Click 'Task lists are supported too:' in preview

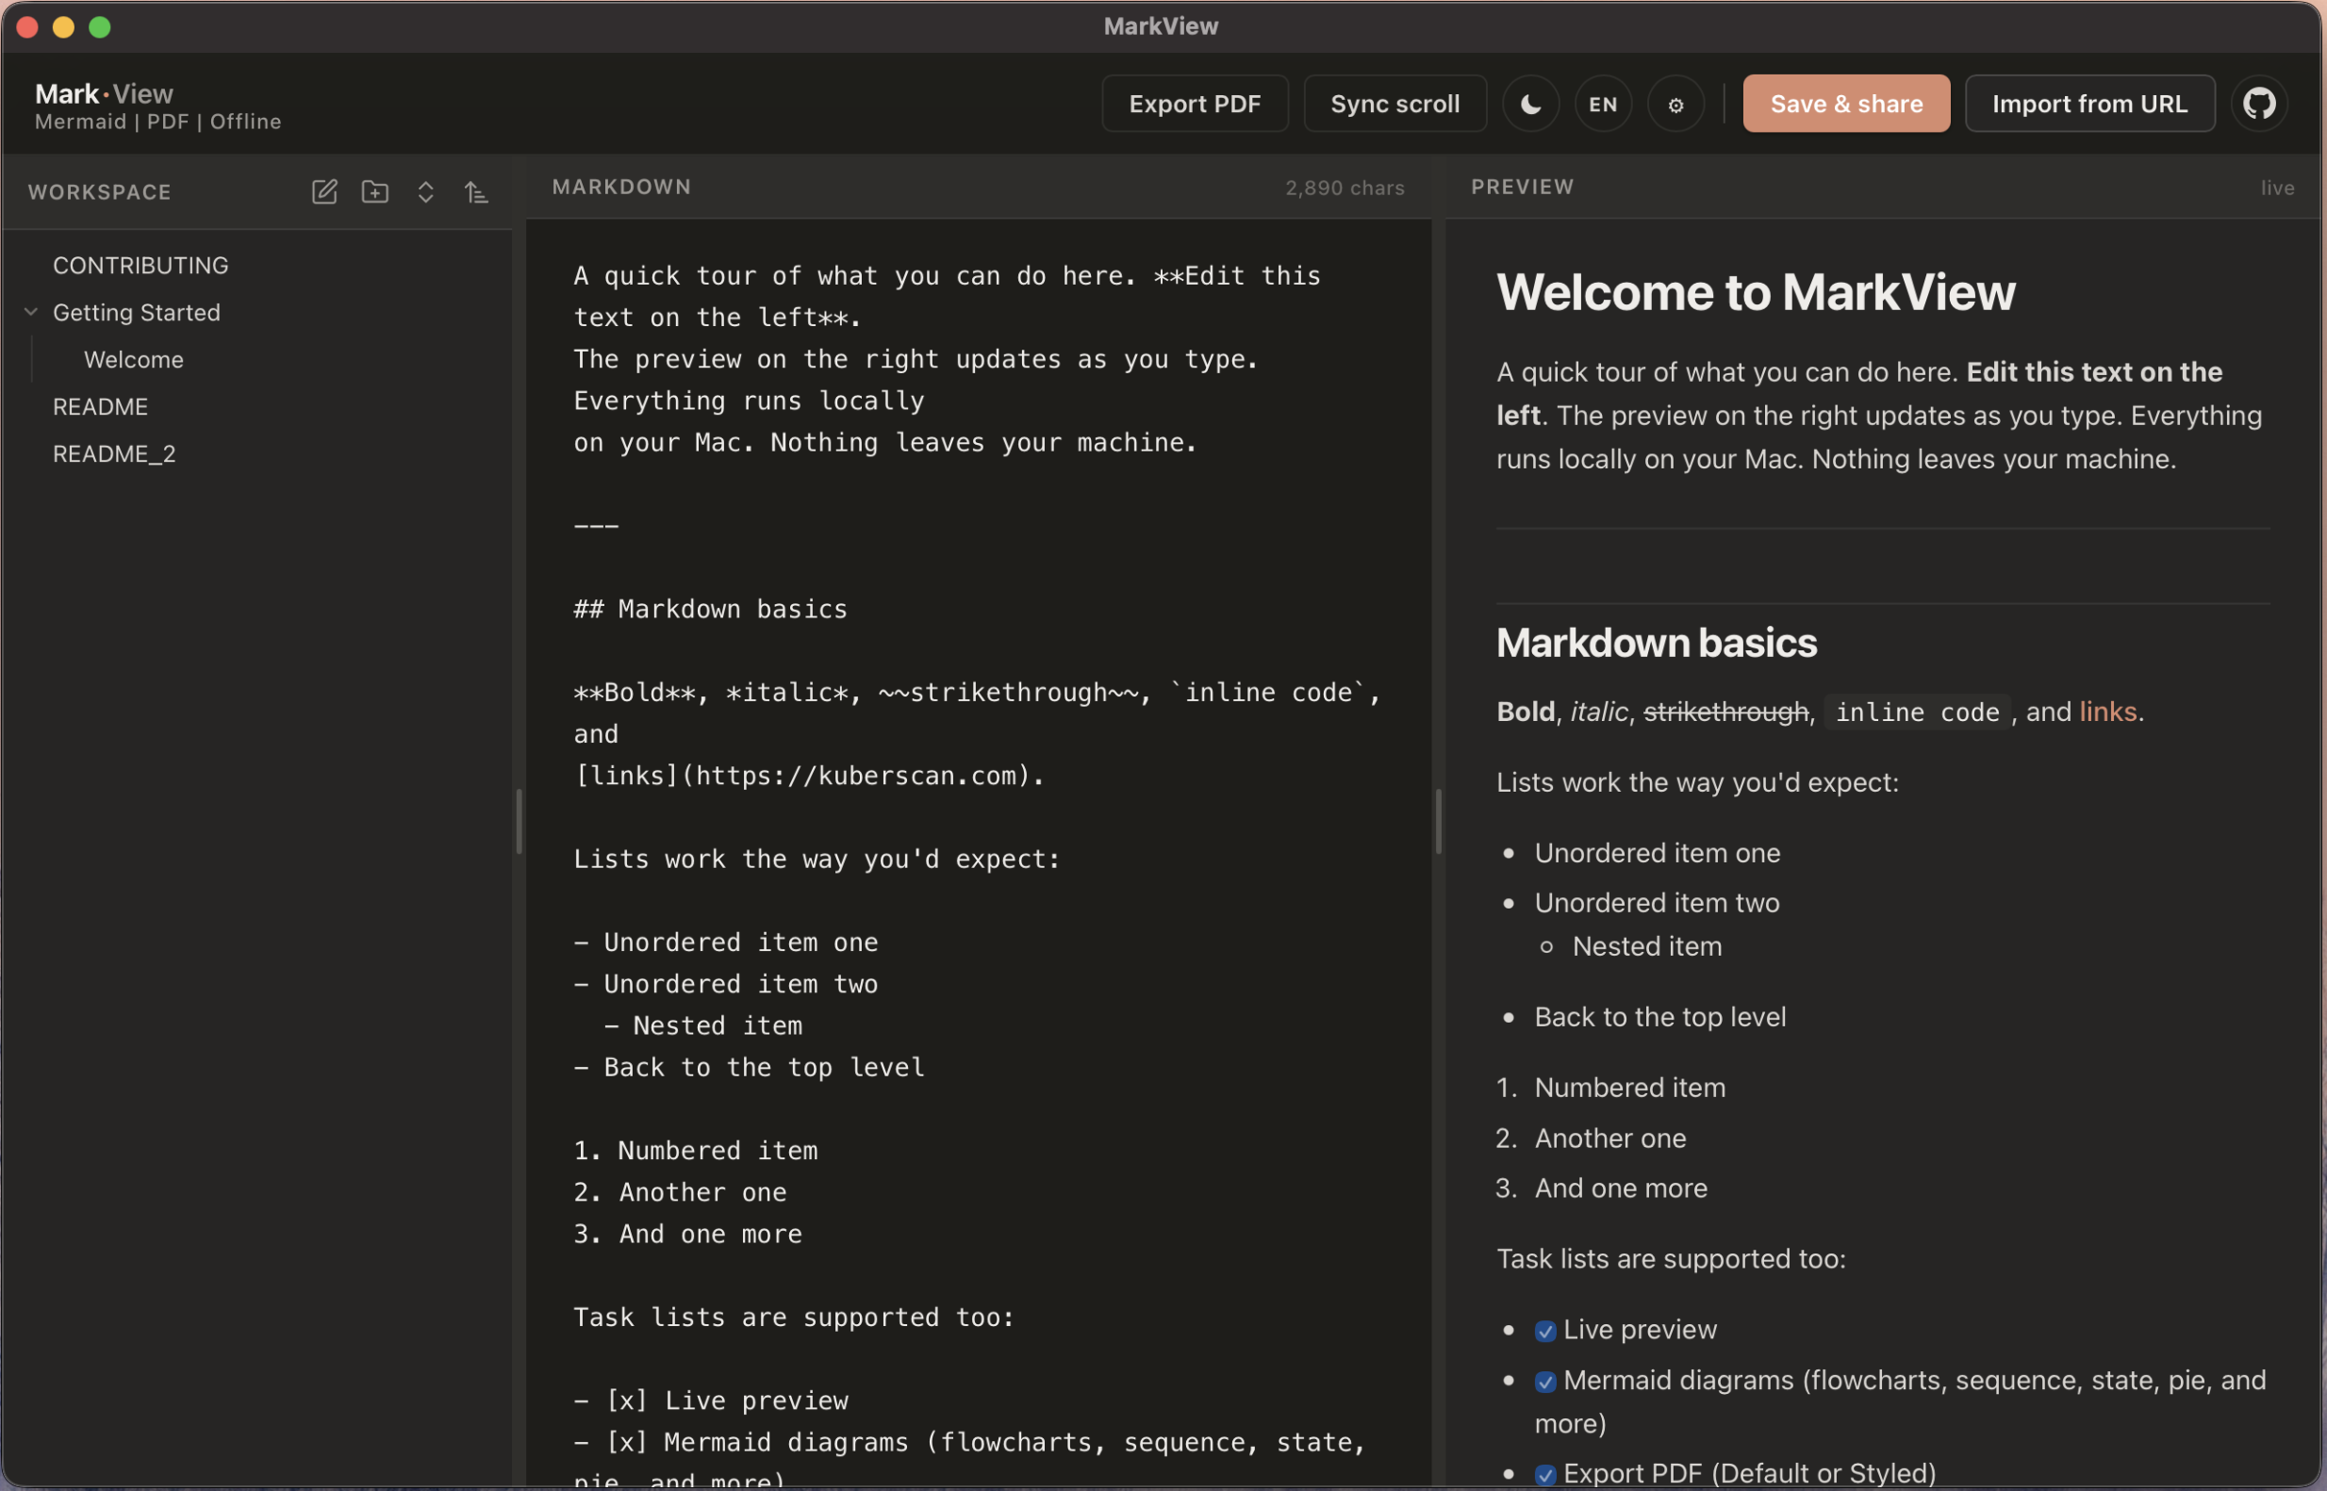click(1671, 1258)
